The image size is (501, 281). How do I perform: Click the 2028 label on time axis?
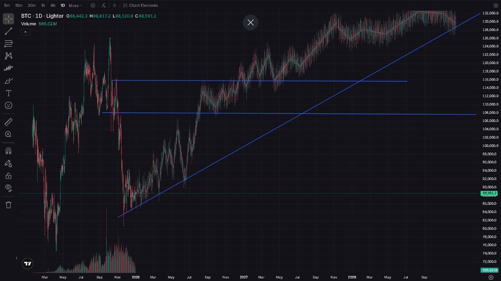coord(352,276)
